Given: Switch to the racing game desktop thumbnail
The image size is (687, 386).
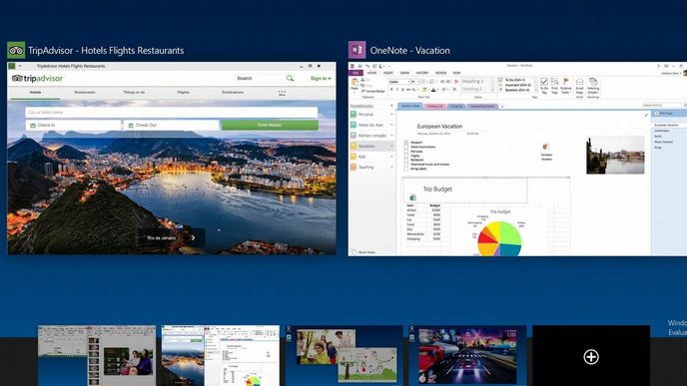Looking at the screenshot, I should pyautogui.click(x=467, y=355).
